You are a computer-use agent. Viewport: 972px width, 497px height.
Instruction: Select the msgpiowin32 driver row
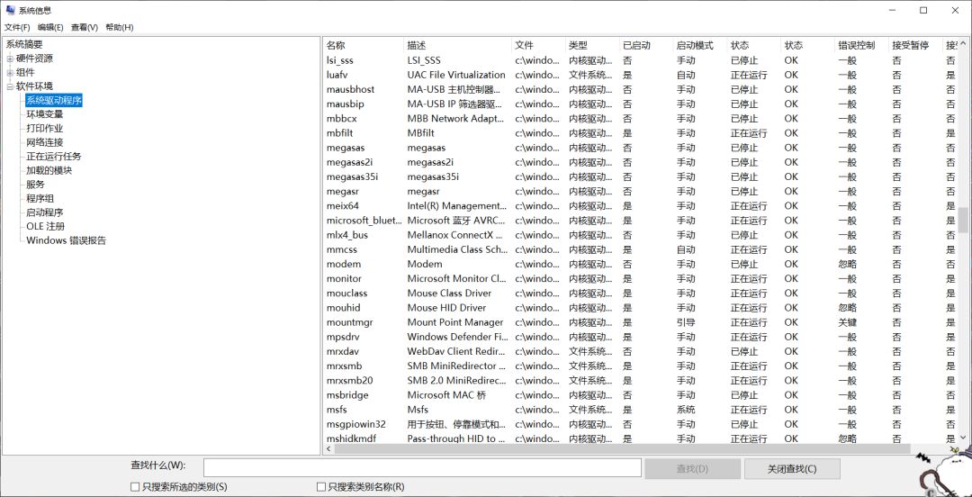pyautogui.click(x=641, y=424)
